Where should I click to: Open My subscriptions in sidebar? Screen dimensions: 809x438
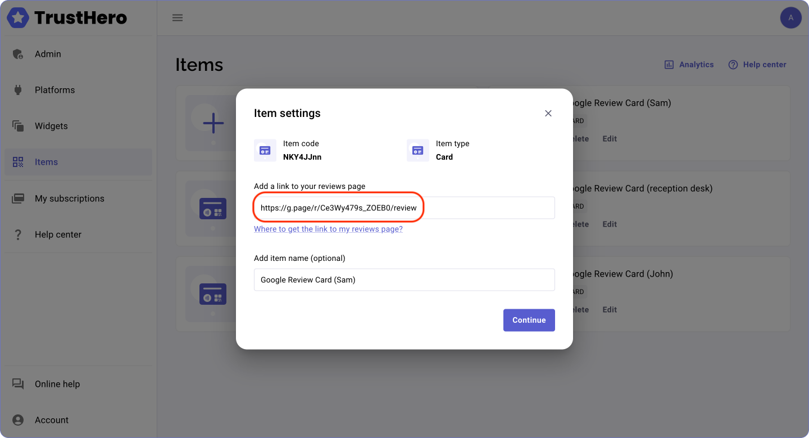(69, 198)
